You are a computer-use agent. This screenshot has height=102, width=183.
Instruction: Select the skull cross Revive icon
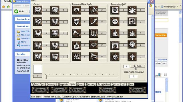132,57
